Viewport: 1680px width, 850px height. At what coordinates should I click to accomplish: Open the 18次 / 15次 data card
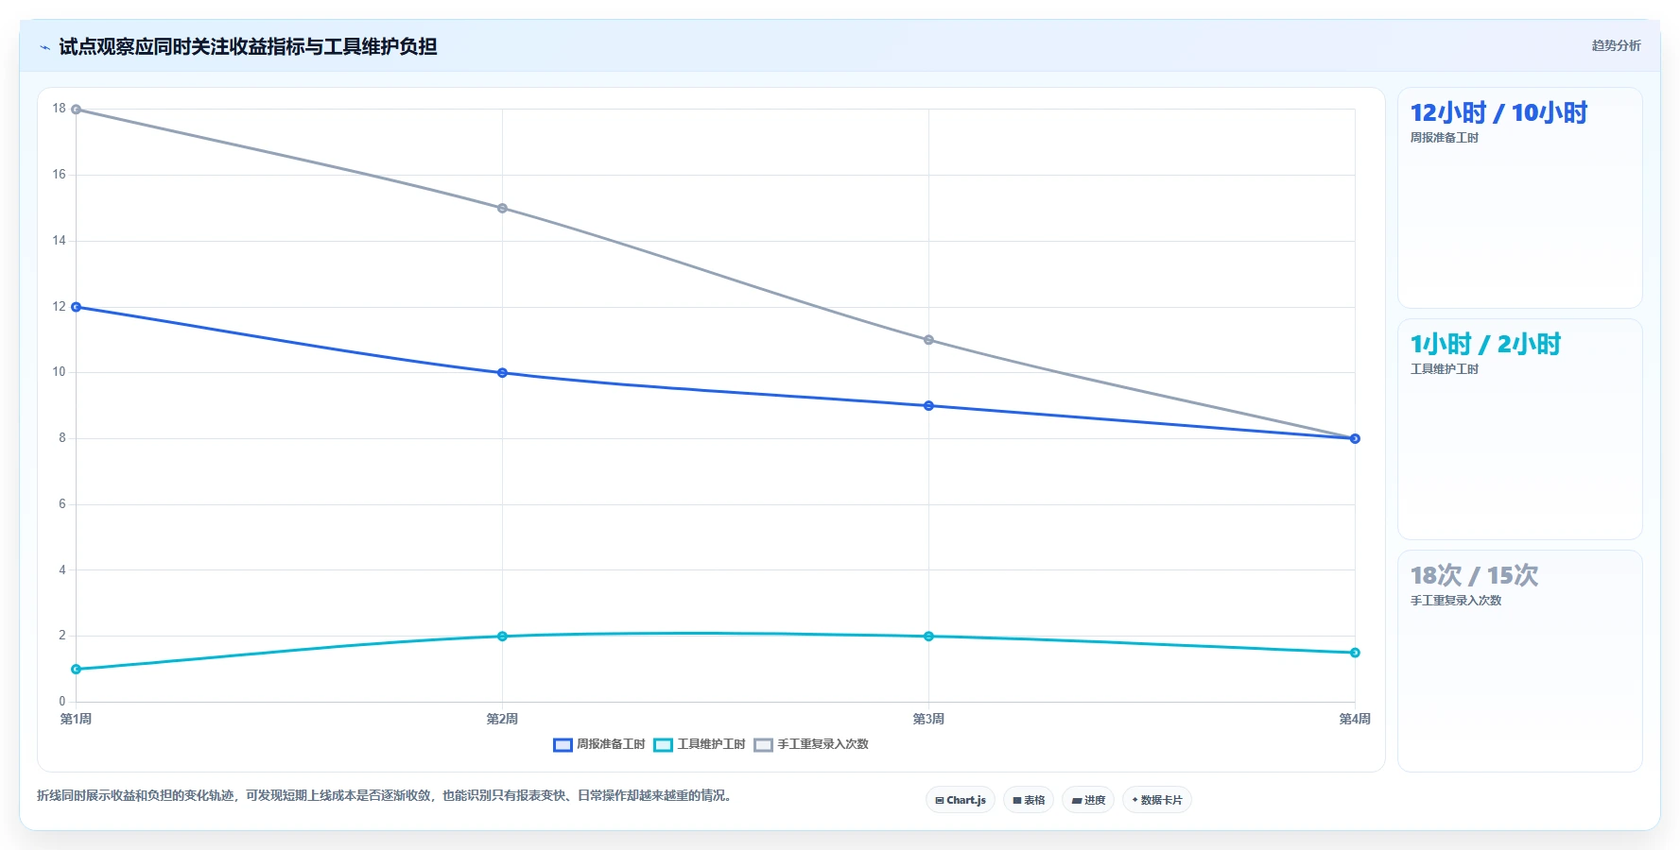coord(1519,661)
